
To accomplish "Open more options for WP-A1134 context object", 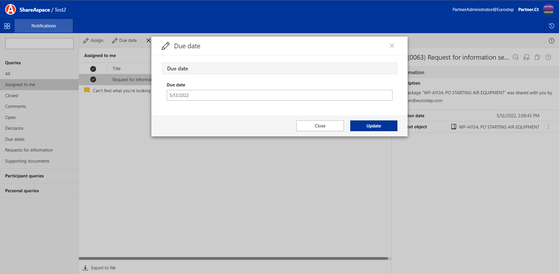I will pos(549,127).
